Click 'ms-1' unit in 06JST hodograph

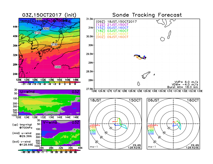152,147
